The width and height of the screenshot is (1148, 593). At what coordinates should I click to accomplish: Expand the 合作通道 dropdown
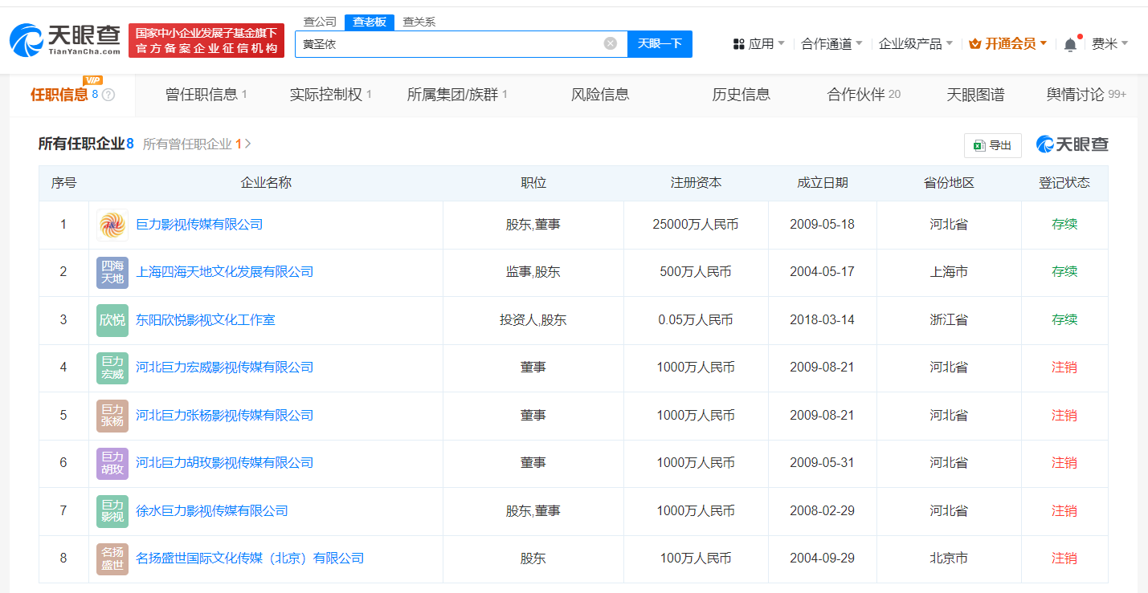[831, 44]
